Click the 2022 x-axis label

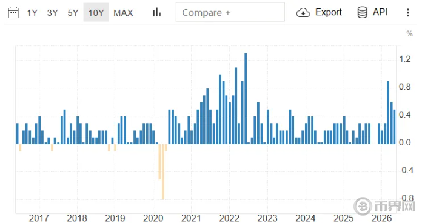pos(229,218)
